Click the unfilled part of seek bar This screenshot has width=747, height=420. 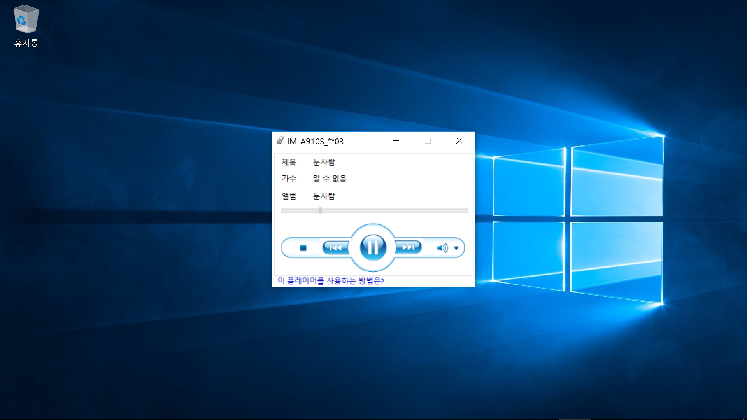pos(393,210)
